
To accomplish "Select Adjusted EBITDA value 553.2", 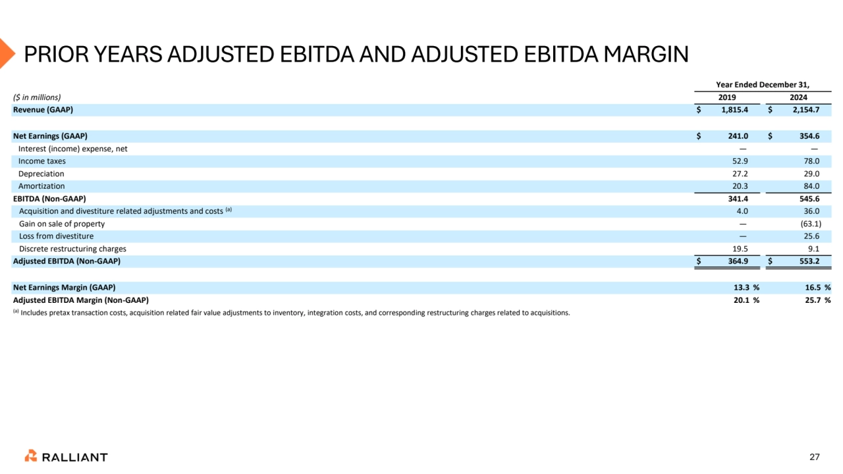I will point(809,261).
